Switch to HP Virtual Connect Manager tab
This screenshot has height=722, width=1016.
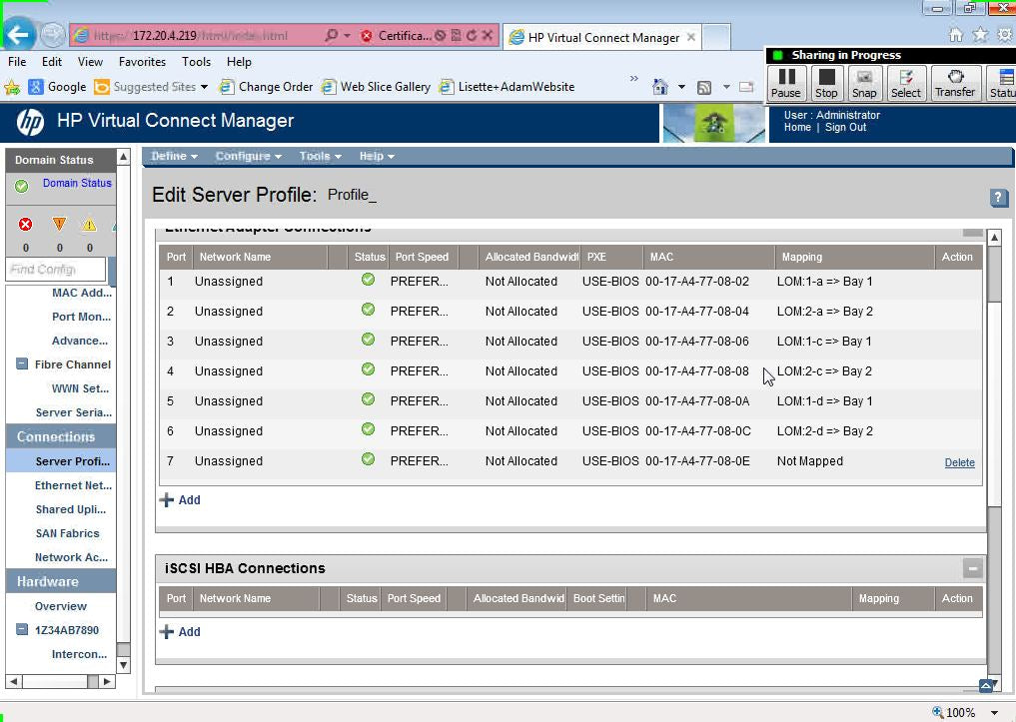[602, 38]
